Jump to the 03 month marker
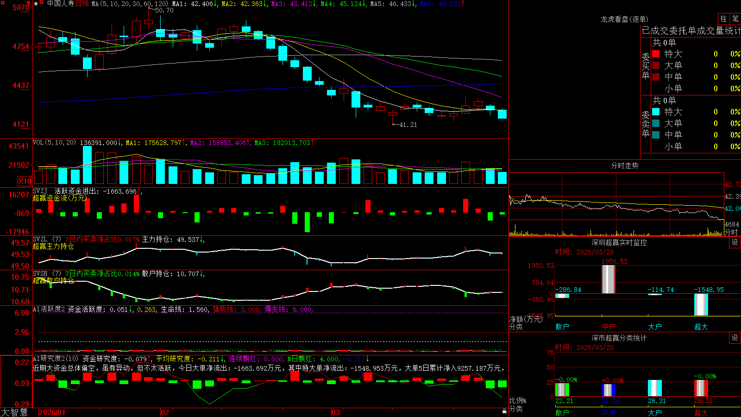 point(336,412)
